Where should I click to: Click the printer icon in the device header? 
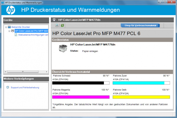pyautogui.click(x=54, y=20)
